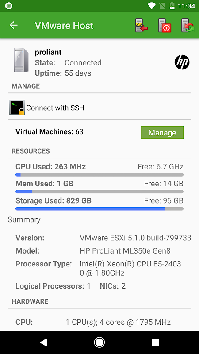Enter maintenance mode via yellow-striped server icon
Screen dimensions: 199x354
pos(142,25)
